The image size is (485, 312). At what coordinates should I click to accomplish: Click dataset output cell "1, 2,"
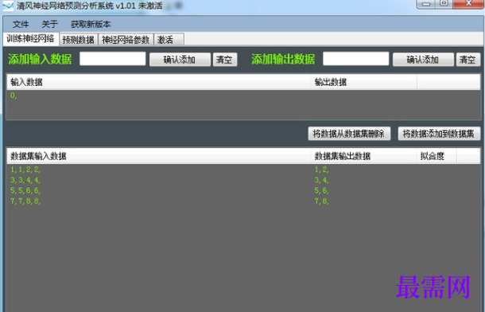[322, 170]
